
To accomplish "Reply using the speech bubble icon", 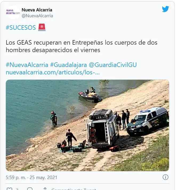I will click(x=30, y=189).
